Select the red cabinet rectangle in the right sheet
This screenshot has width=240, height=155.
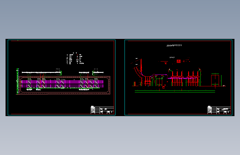[x=215, y=81]
